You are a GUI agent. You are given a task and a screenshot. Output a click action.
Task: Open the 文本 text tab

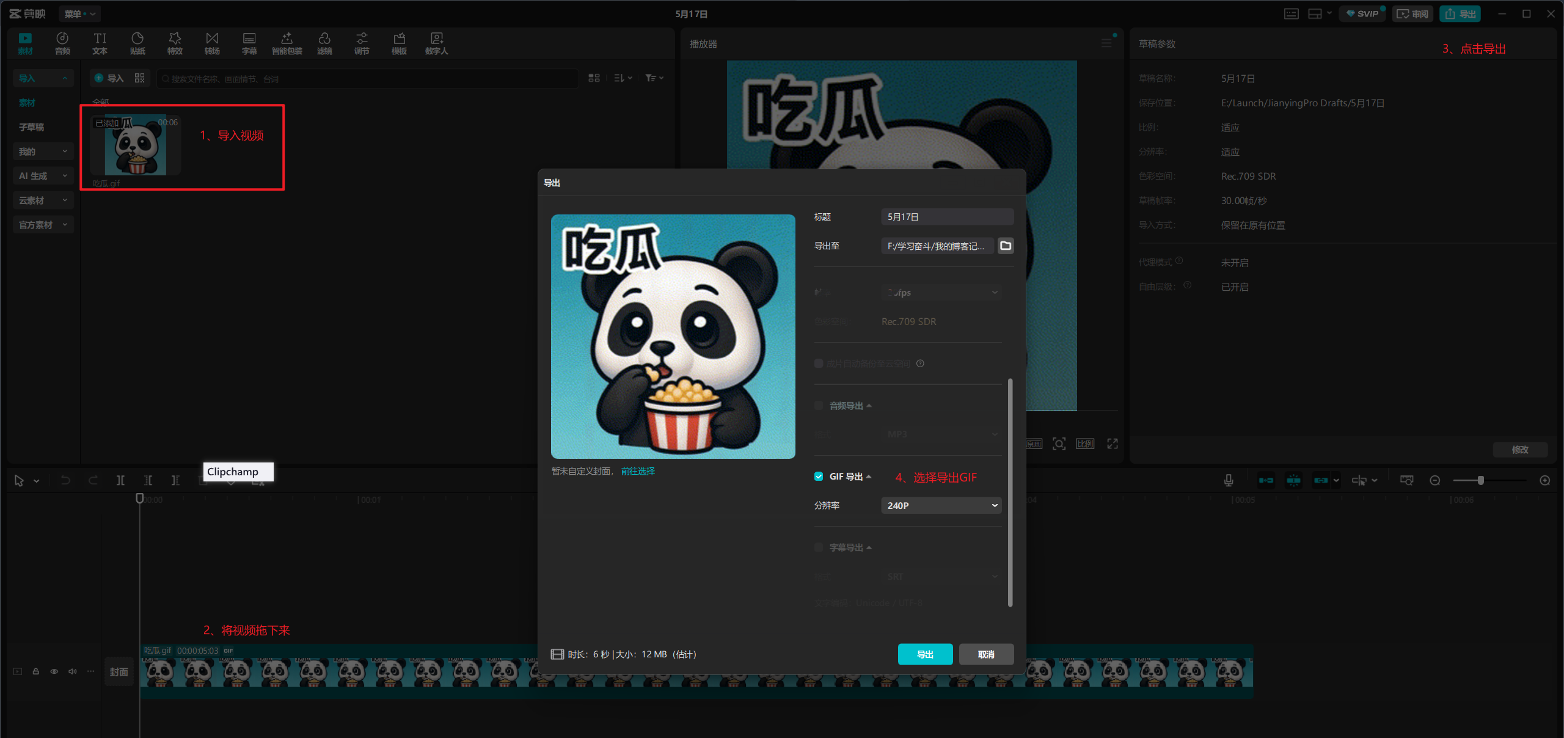pos(100,43)
